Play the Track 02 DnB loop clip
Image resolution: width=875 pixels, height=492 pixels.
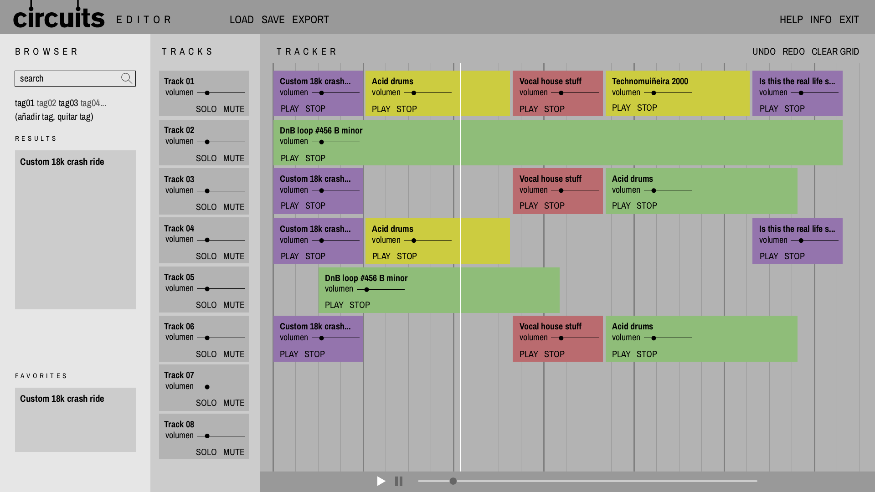(x=290, y=158)
